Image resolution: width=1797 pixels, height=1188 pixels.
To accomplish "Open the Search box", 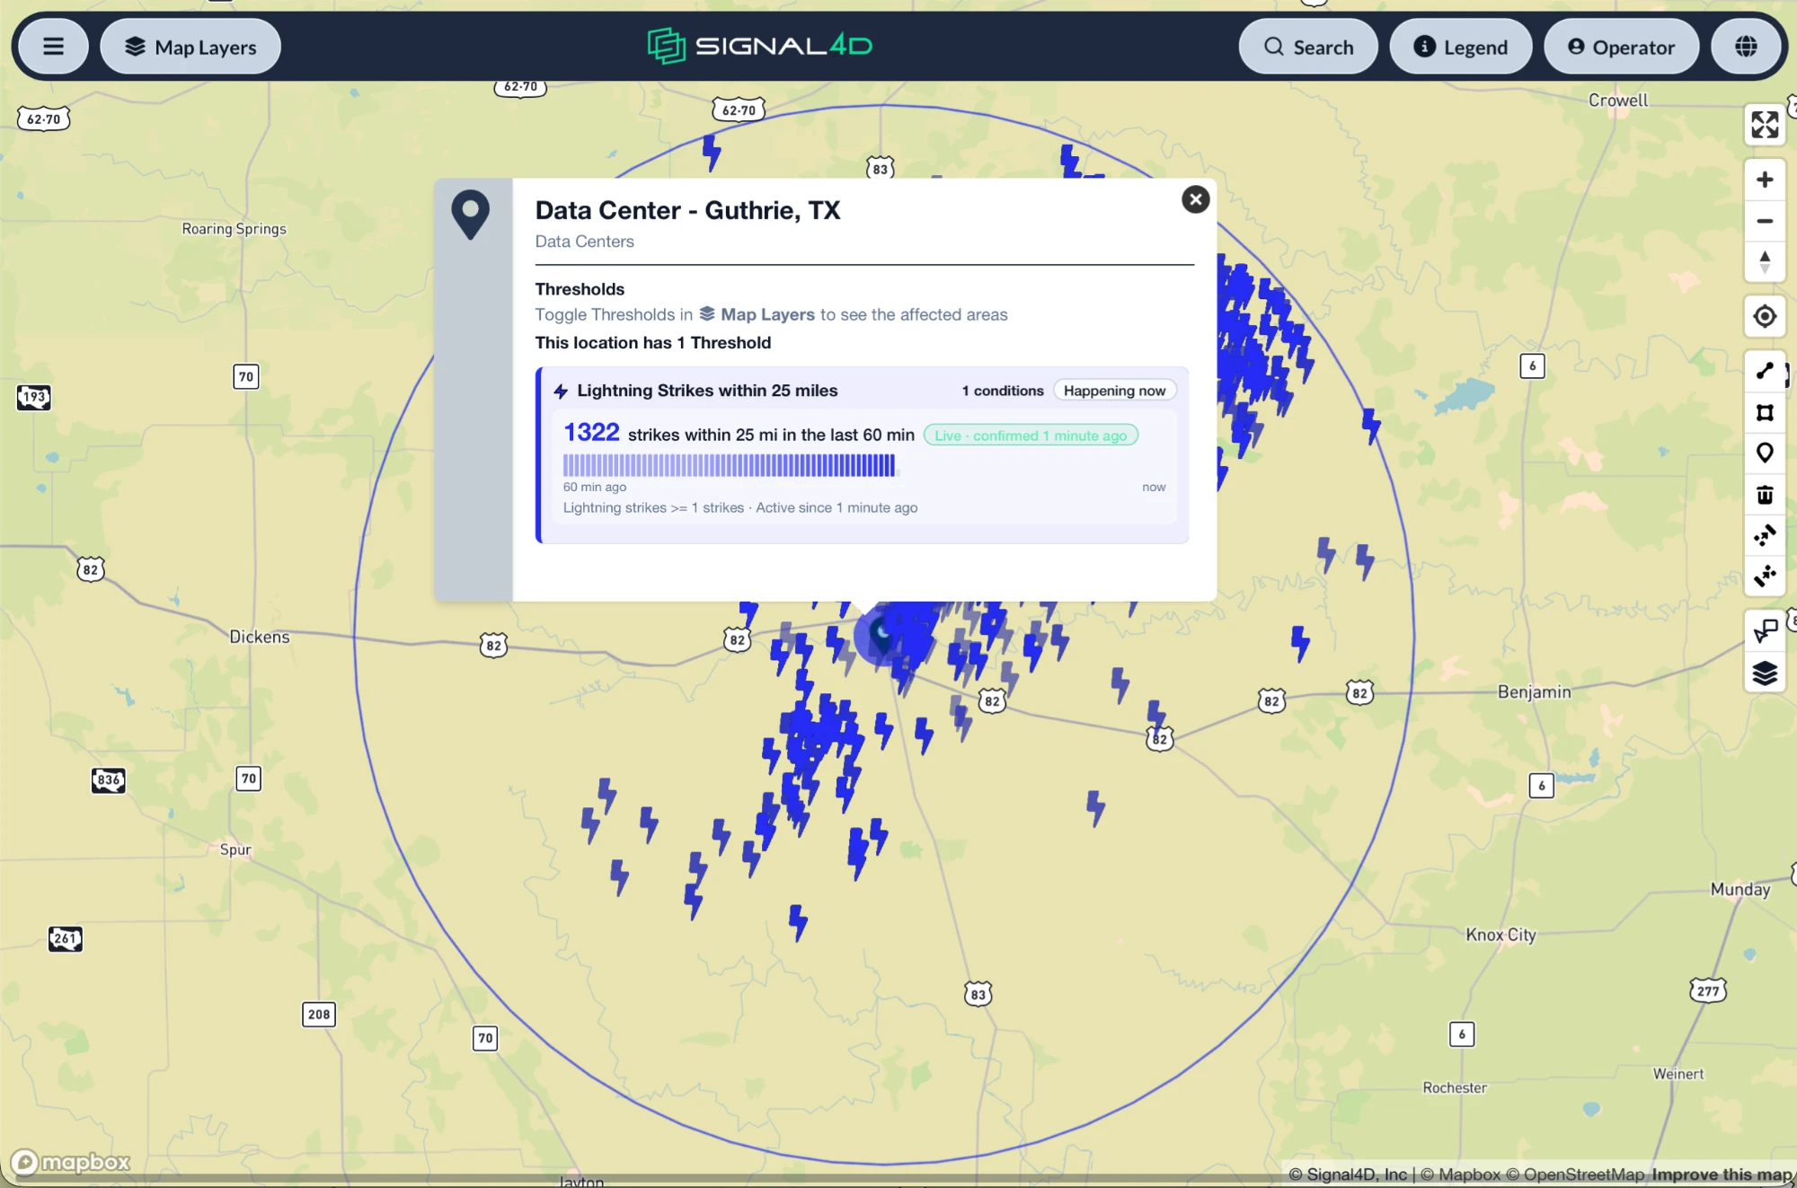I will (1308, 47).
